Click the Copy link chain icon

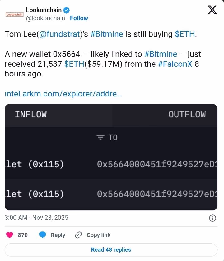pos(78,235)
